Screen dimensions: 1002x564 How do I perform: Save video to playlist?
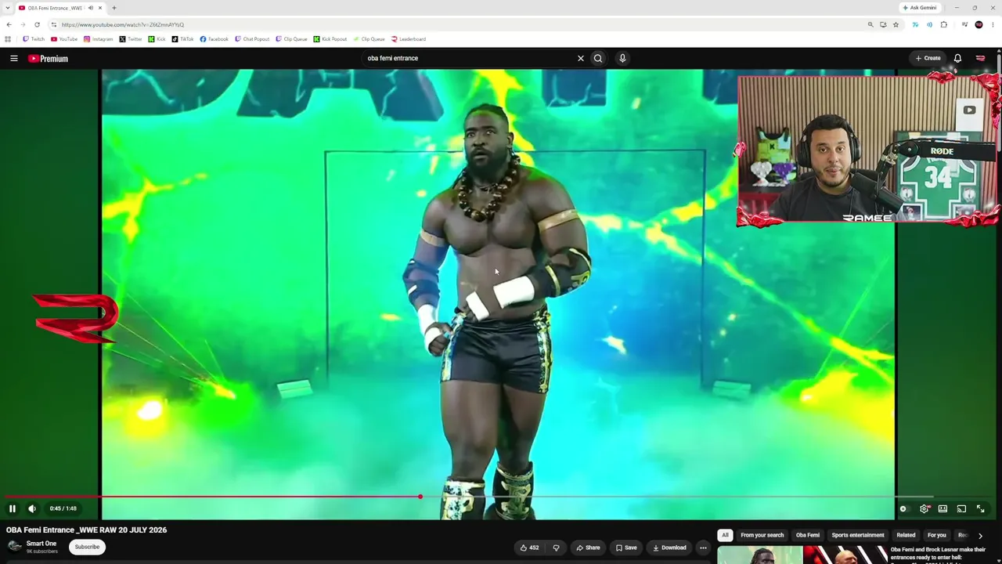point(626,548)
